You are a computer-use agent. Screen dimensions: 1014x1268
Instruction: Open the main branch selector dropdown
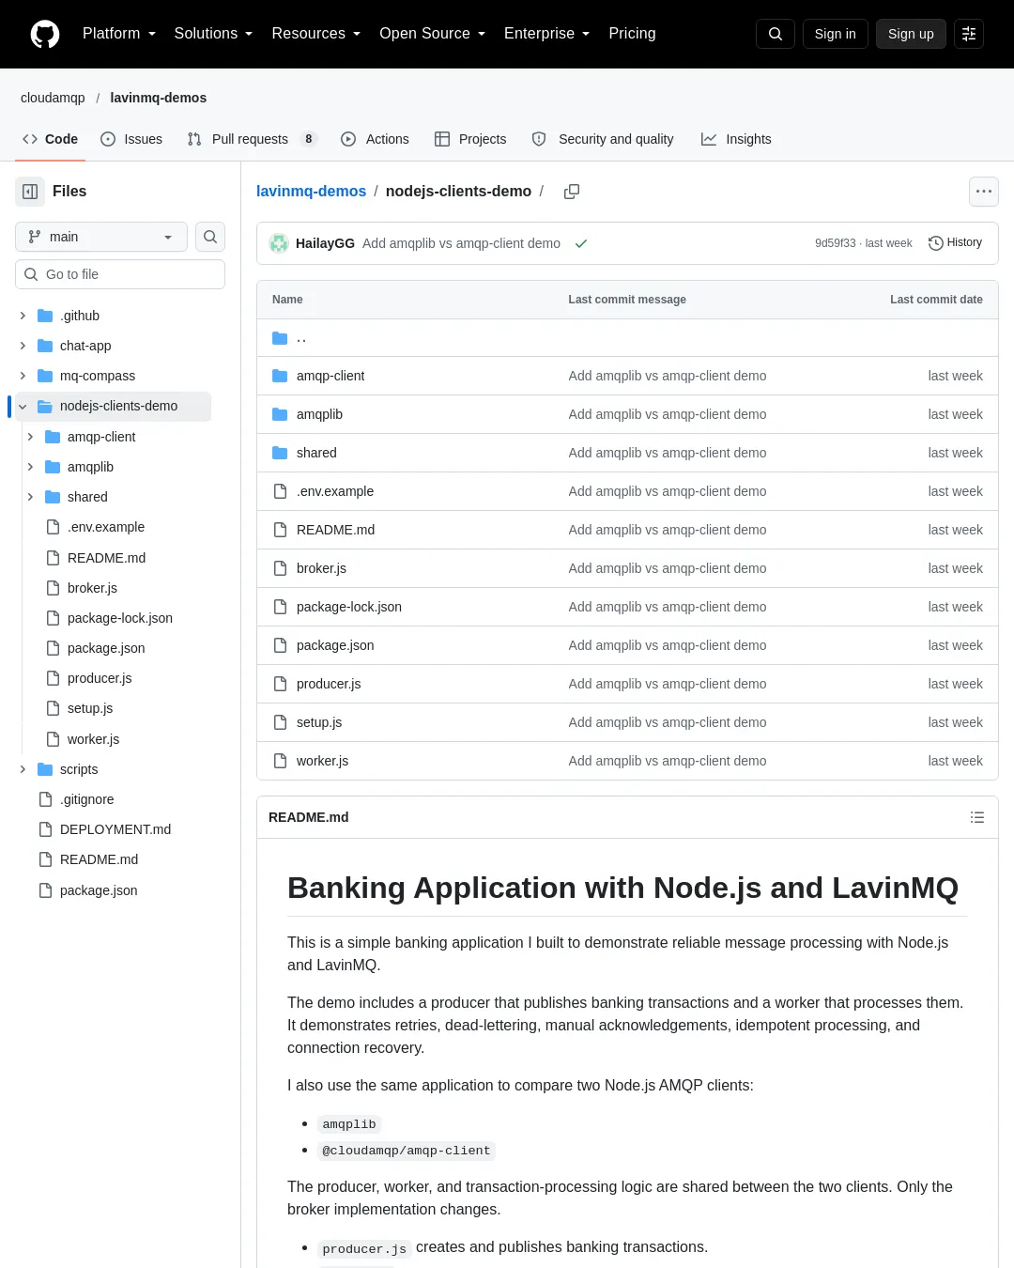[101, 237]
